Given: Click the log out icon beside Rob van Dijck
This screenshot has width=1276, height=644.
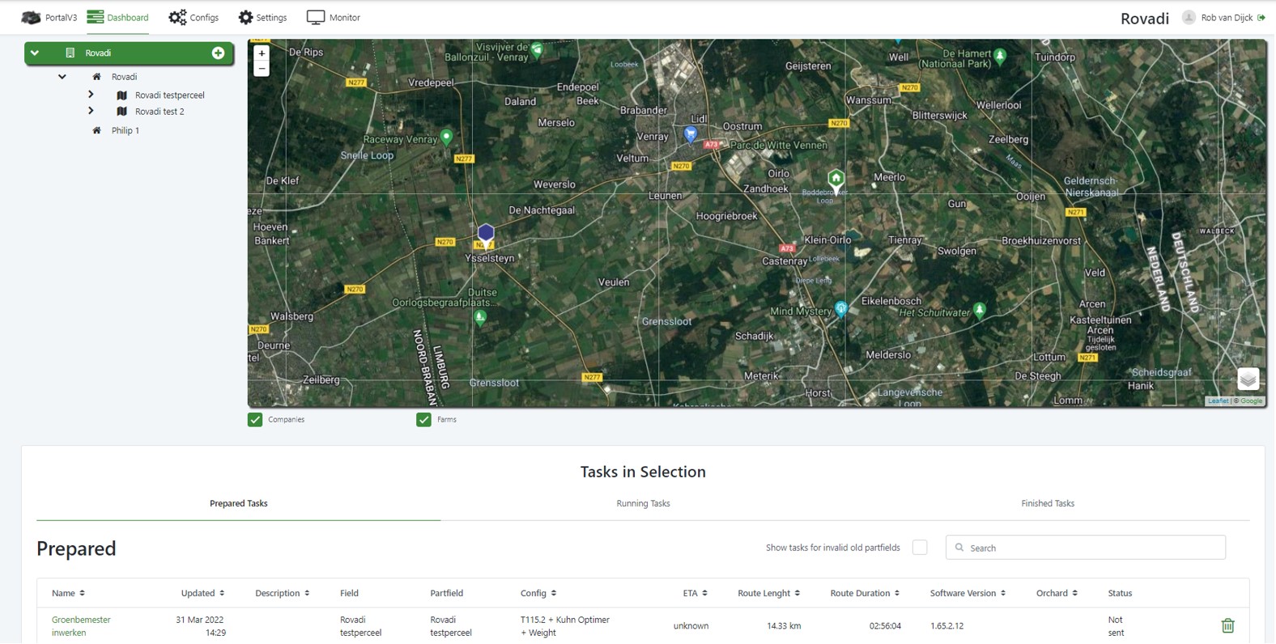Looking at the screenshot, I should pos(1261,18).
